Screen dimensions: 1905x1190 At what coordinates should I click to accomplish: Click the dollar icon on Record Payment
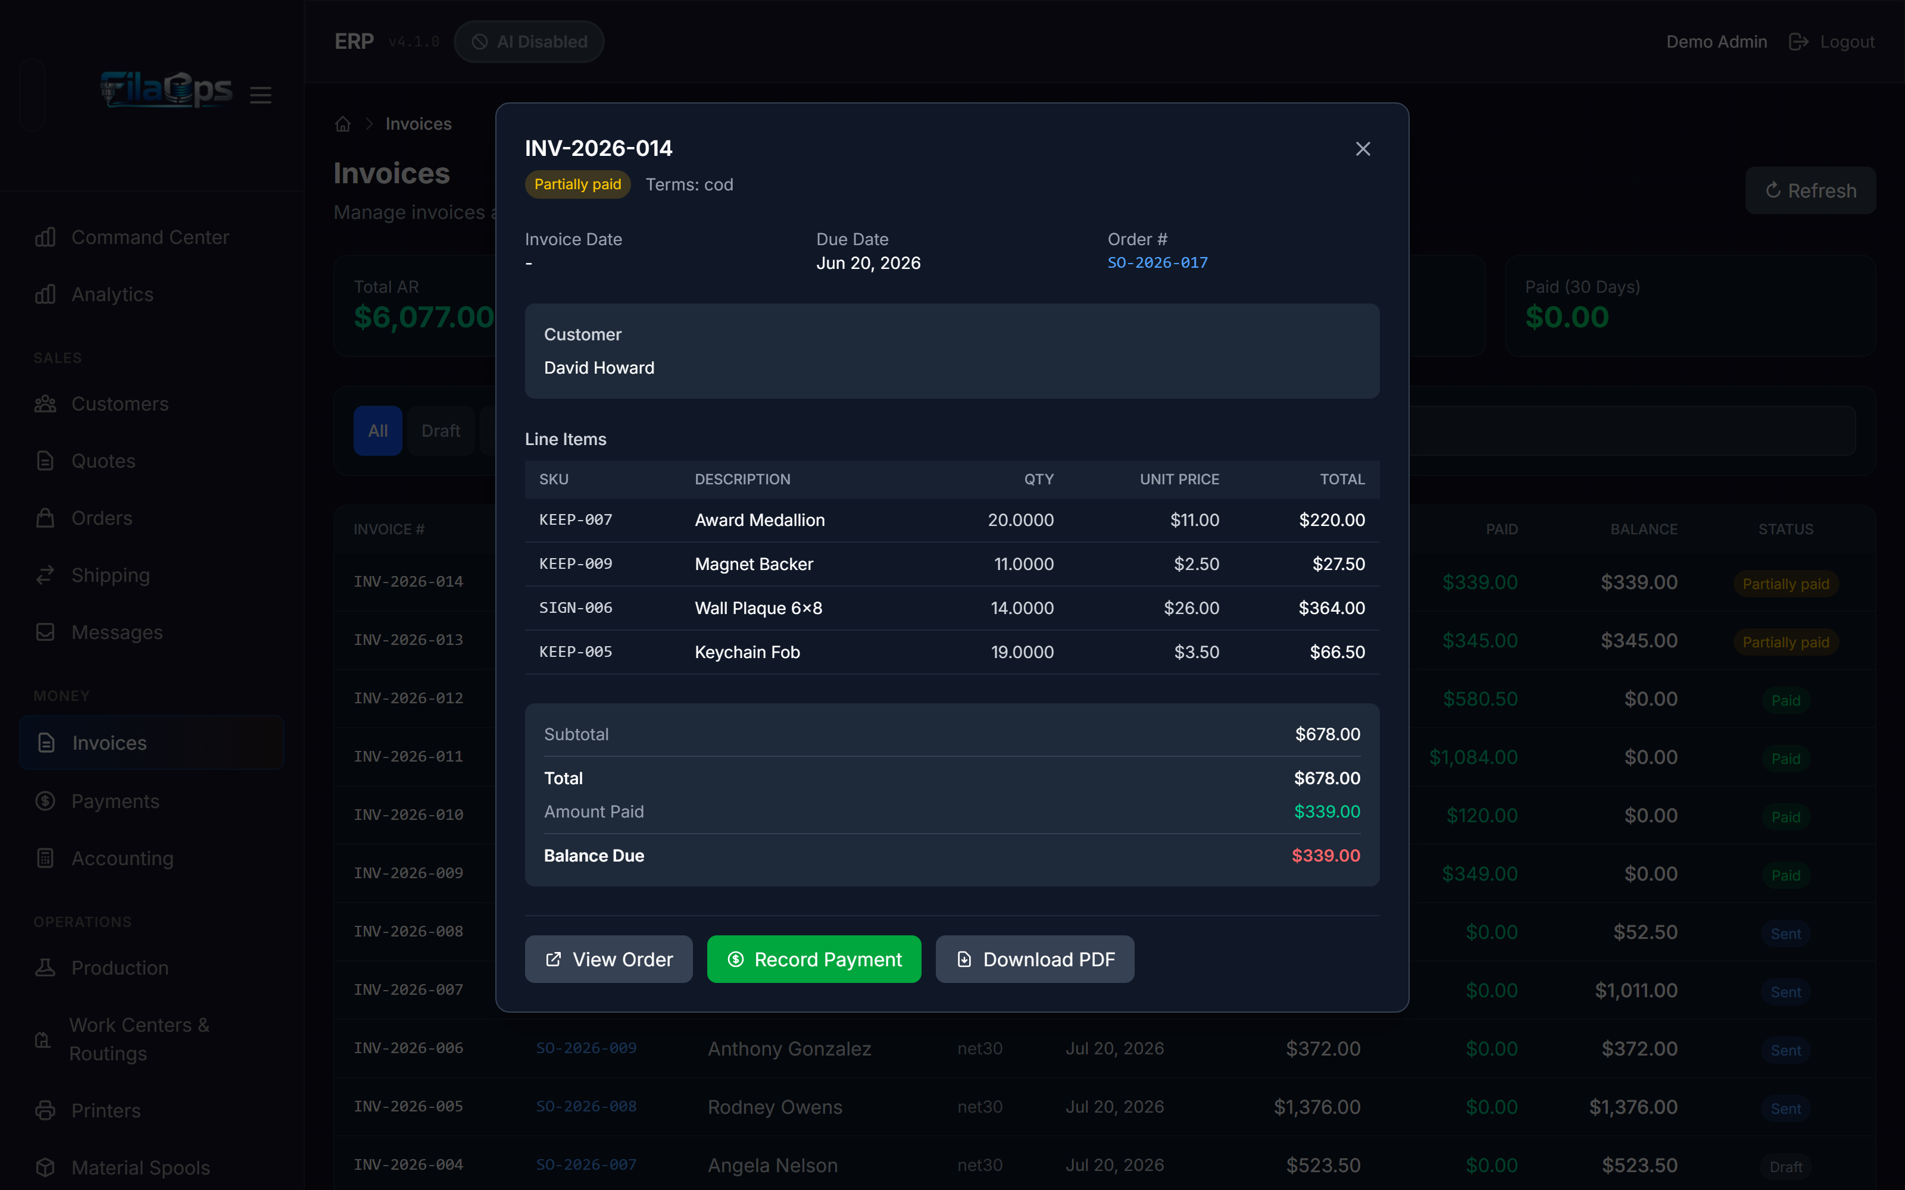pyautogui.click(x=735, y=959)
